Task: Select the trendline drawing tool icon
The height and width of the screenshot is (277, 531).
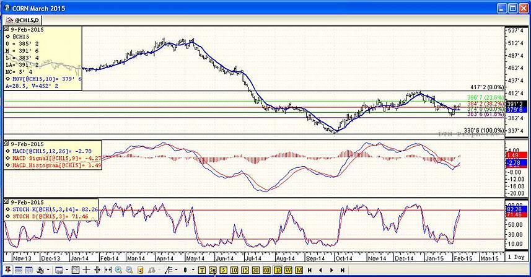Action: pyautogui.click(x=169, y=270)
